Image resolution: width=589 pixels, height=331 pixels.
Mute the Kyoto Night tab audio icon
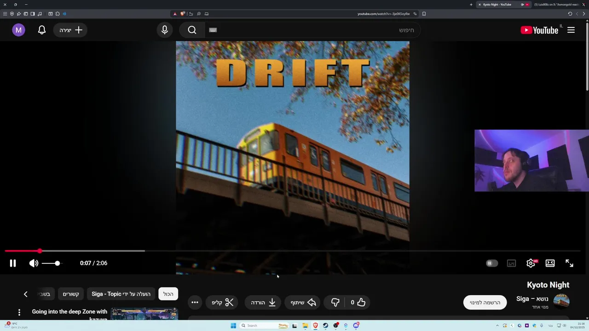522,5
